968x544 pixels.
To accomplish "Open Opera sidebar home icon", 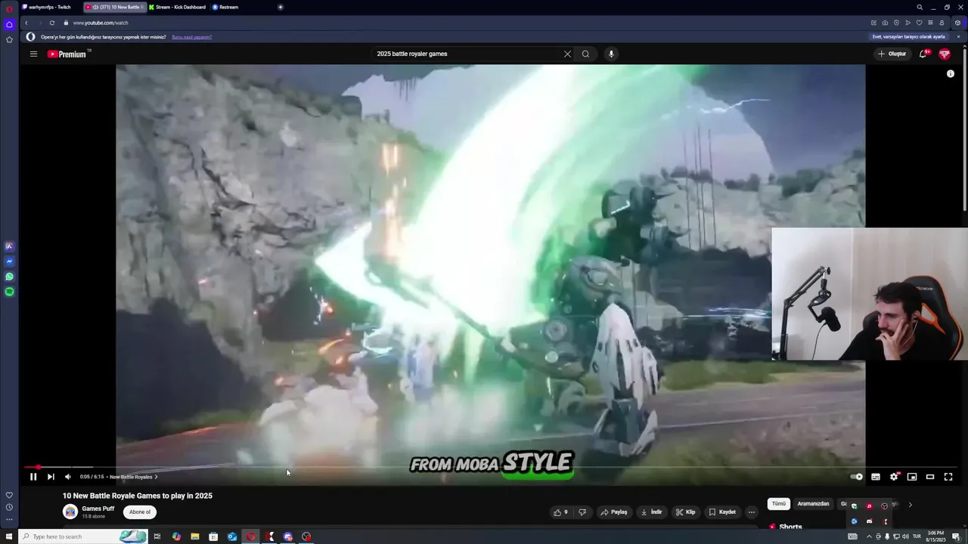I will 9,24.
